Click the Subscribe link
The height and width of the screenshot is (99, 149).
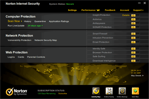point(63,93)
